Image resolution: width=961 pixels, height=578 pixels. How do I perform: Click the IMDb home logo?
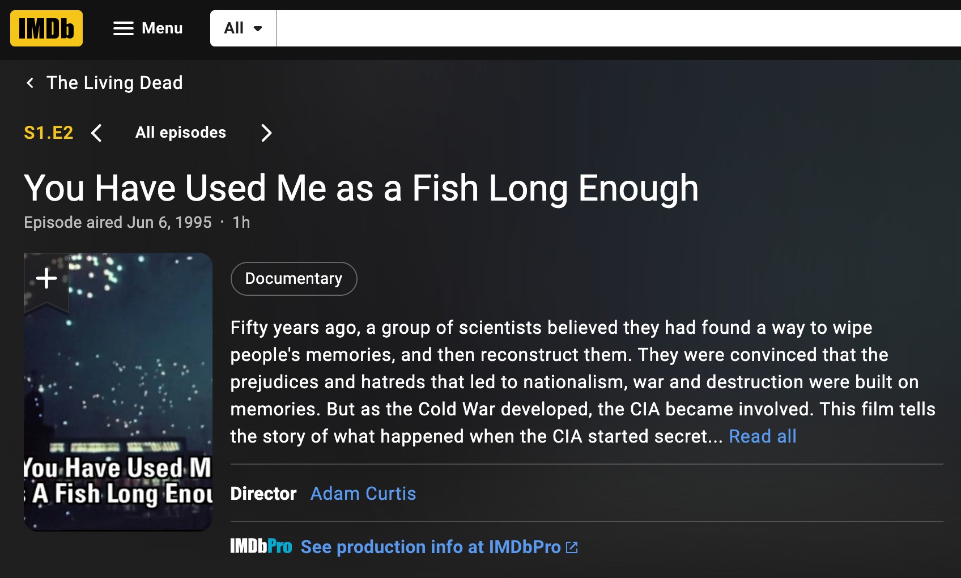point(46,28)
